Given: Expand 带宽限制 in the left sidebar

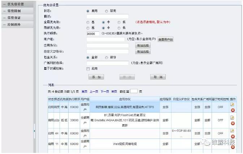Looking at the screenshot, I should coord(14,11).
